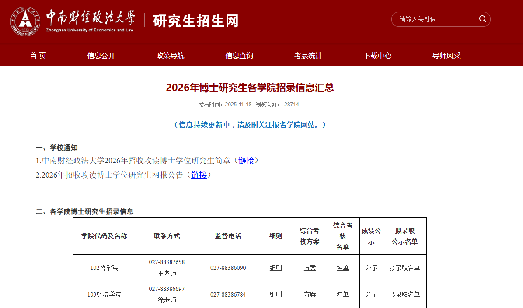Screen dimensions: 523x308
Task: Open the 信息公开 navigation menu
Action: click(x=101, y=56)
